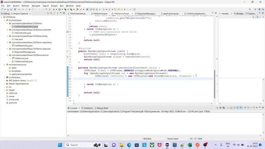Open Windows Start menu
The height and width of the screenshot is (149, 265).
tap(60, 145)
